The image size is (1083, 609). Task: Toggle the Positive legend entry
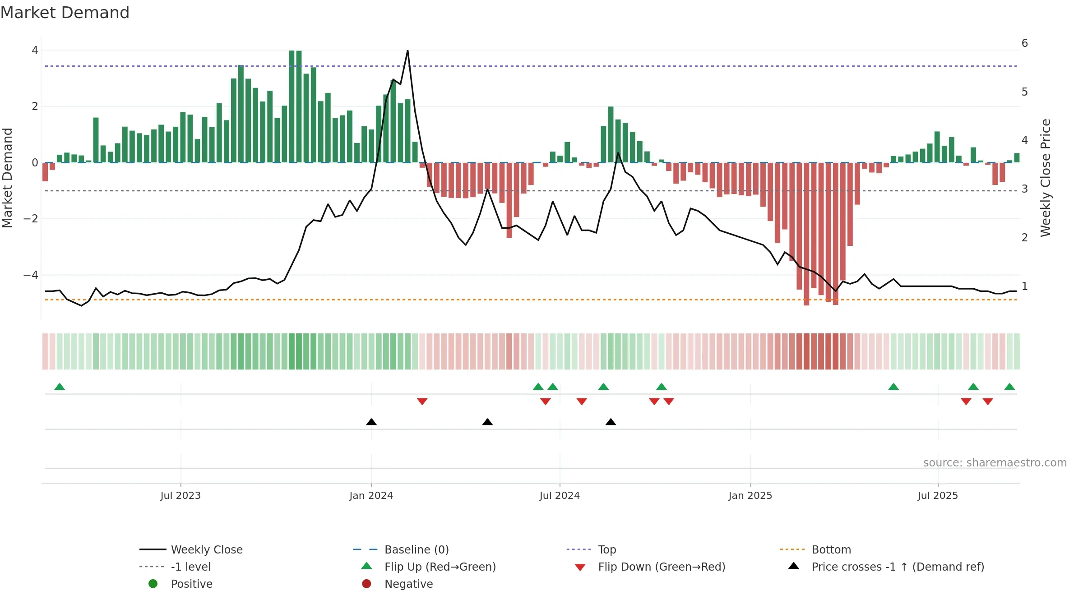click(180, 584)
